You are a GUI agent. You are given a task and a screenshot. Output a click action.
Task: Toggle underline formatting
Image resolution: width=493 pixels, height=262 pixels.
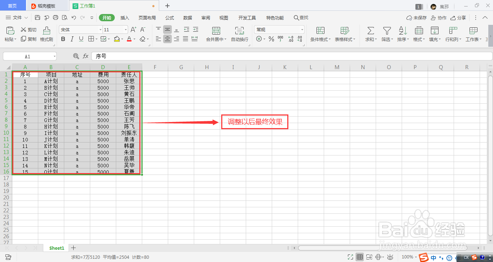coord(80,39)
